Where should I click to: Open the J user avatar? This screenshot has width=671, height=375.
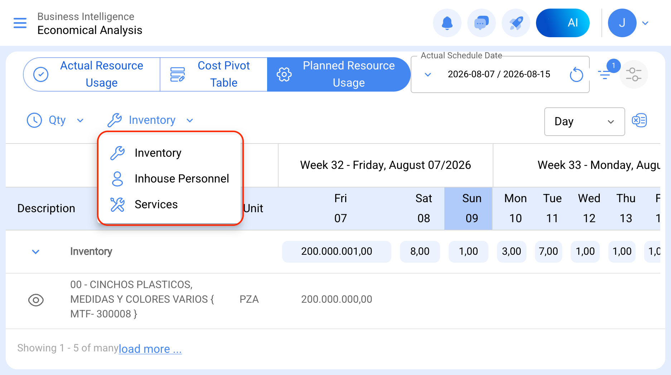click(622, 23)
